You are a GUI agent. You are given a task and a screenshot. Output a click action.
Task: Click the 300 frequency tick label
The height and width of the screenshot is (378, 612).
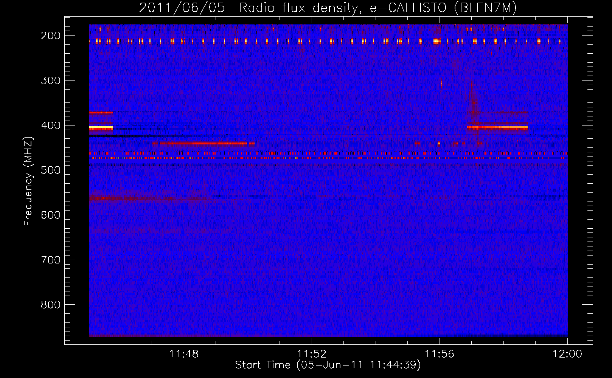(x=50, y=81)
